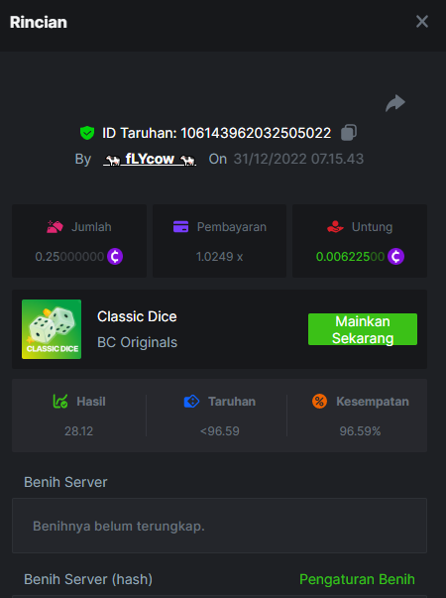The width and height of the screenshot is (446, 598).
Task: Click the purple Pembayaran card icon
Action: [x=180, y=226]
